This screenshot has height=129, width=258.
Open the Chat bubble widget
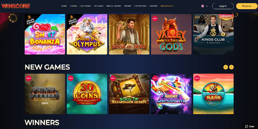click(x=250, y=126)
